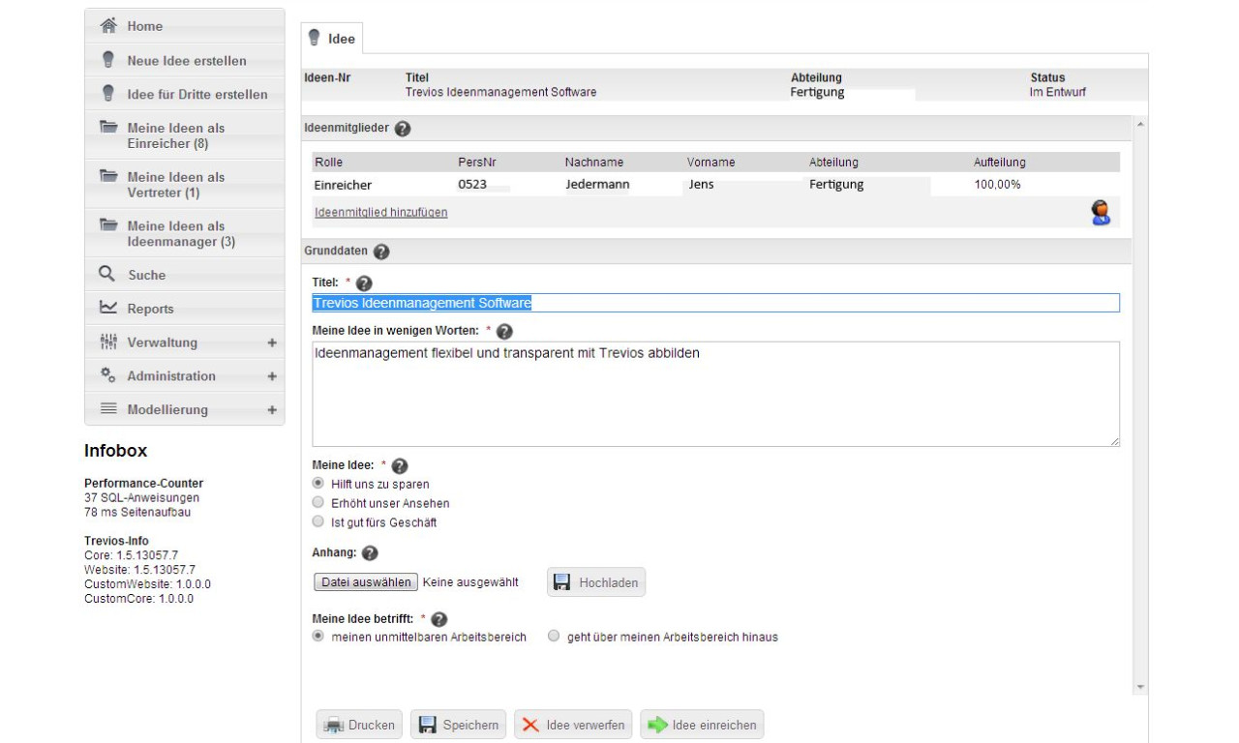Click the magnifier icon next to Suche
This screenshot has width=1239, height=743.
point(107,274)
